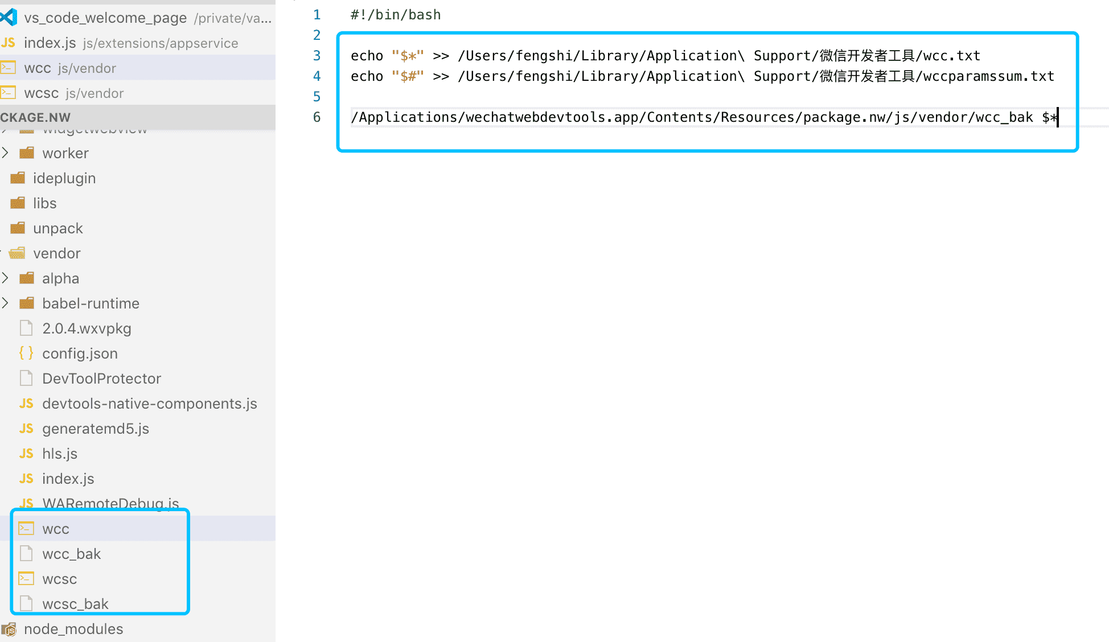Click the devtools-native-components.js icon
The width and height of the screenshot is (1109, 642).
pos(26,404)
